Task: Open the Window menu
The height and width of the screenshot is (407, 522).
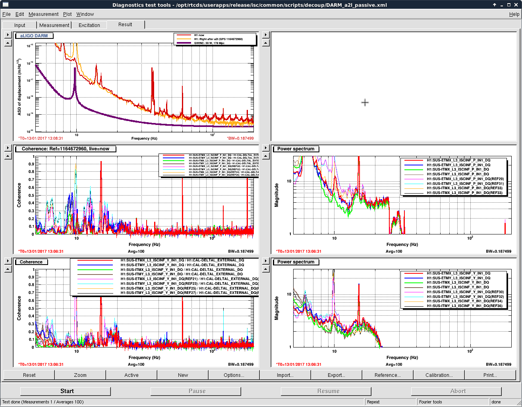Action: (x=85, y=14)
